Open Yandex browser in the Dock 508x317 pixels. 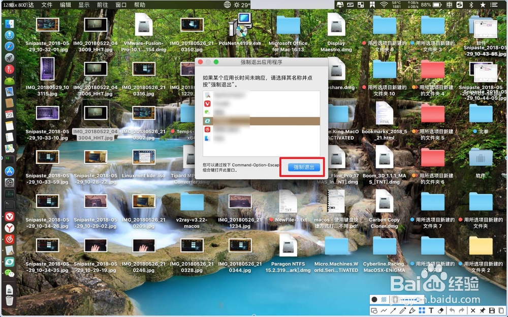(9, 228)
